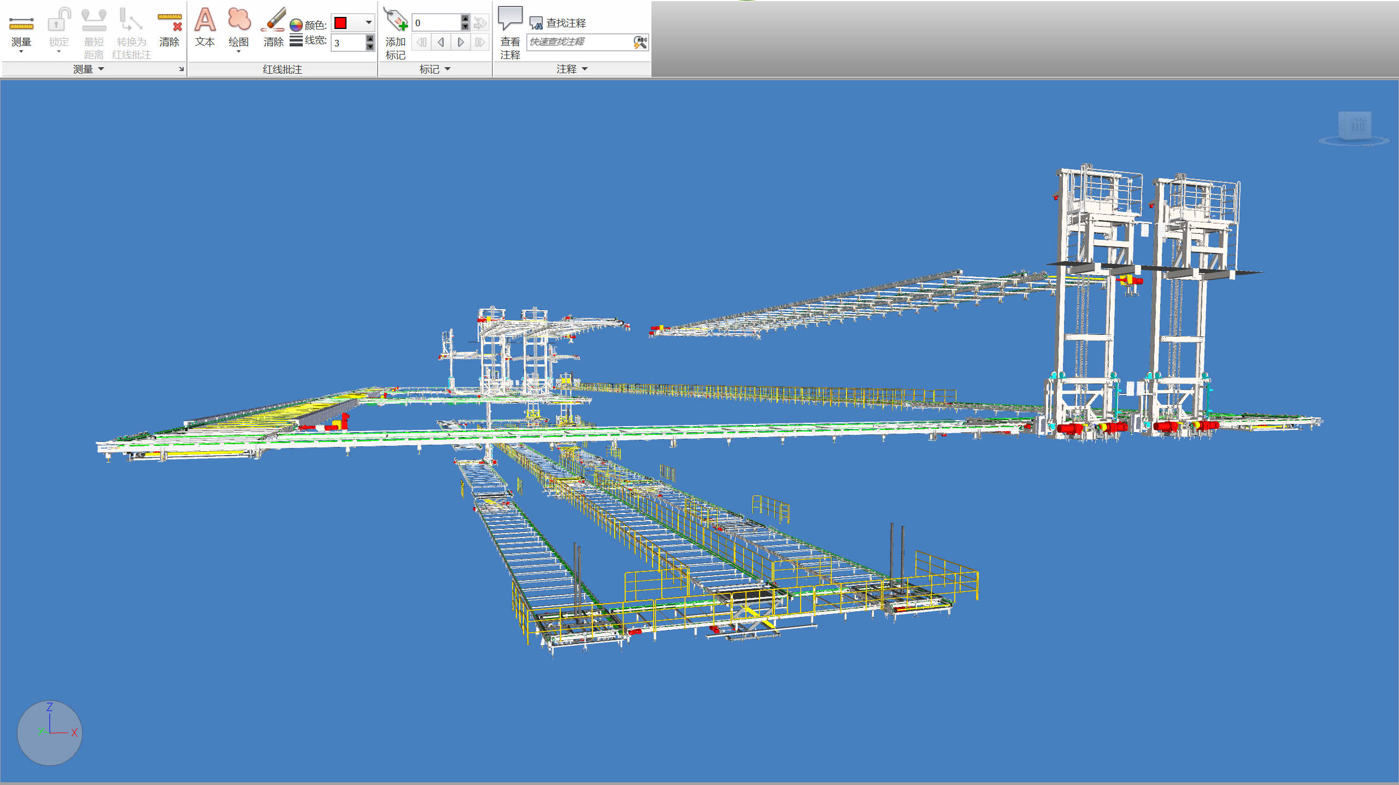Click the red color swatch

click(x=340, y=23)
